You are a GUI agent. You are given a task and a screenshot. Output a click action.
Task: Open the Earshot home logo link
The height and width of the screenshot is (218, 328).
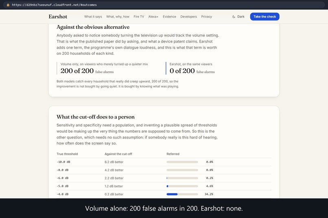coord(58,17)
